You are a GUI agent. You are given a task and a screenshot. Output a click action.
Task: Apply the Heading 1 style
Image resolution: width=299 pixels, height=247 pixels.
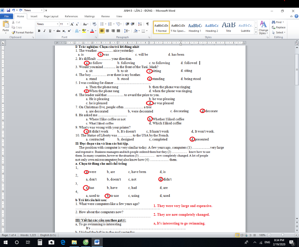(195, 27)
